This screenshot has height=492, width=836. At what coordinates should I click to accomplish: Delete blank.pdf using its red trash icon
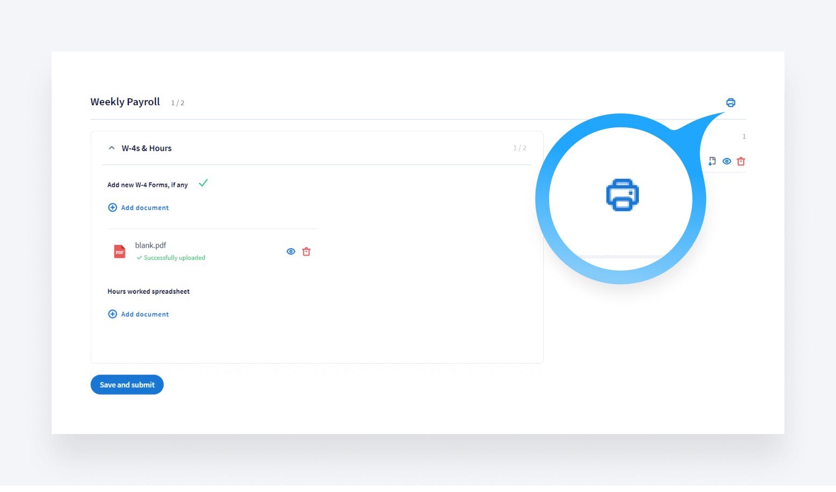pyautogui.click(x=306, y=251)
